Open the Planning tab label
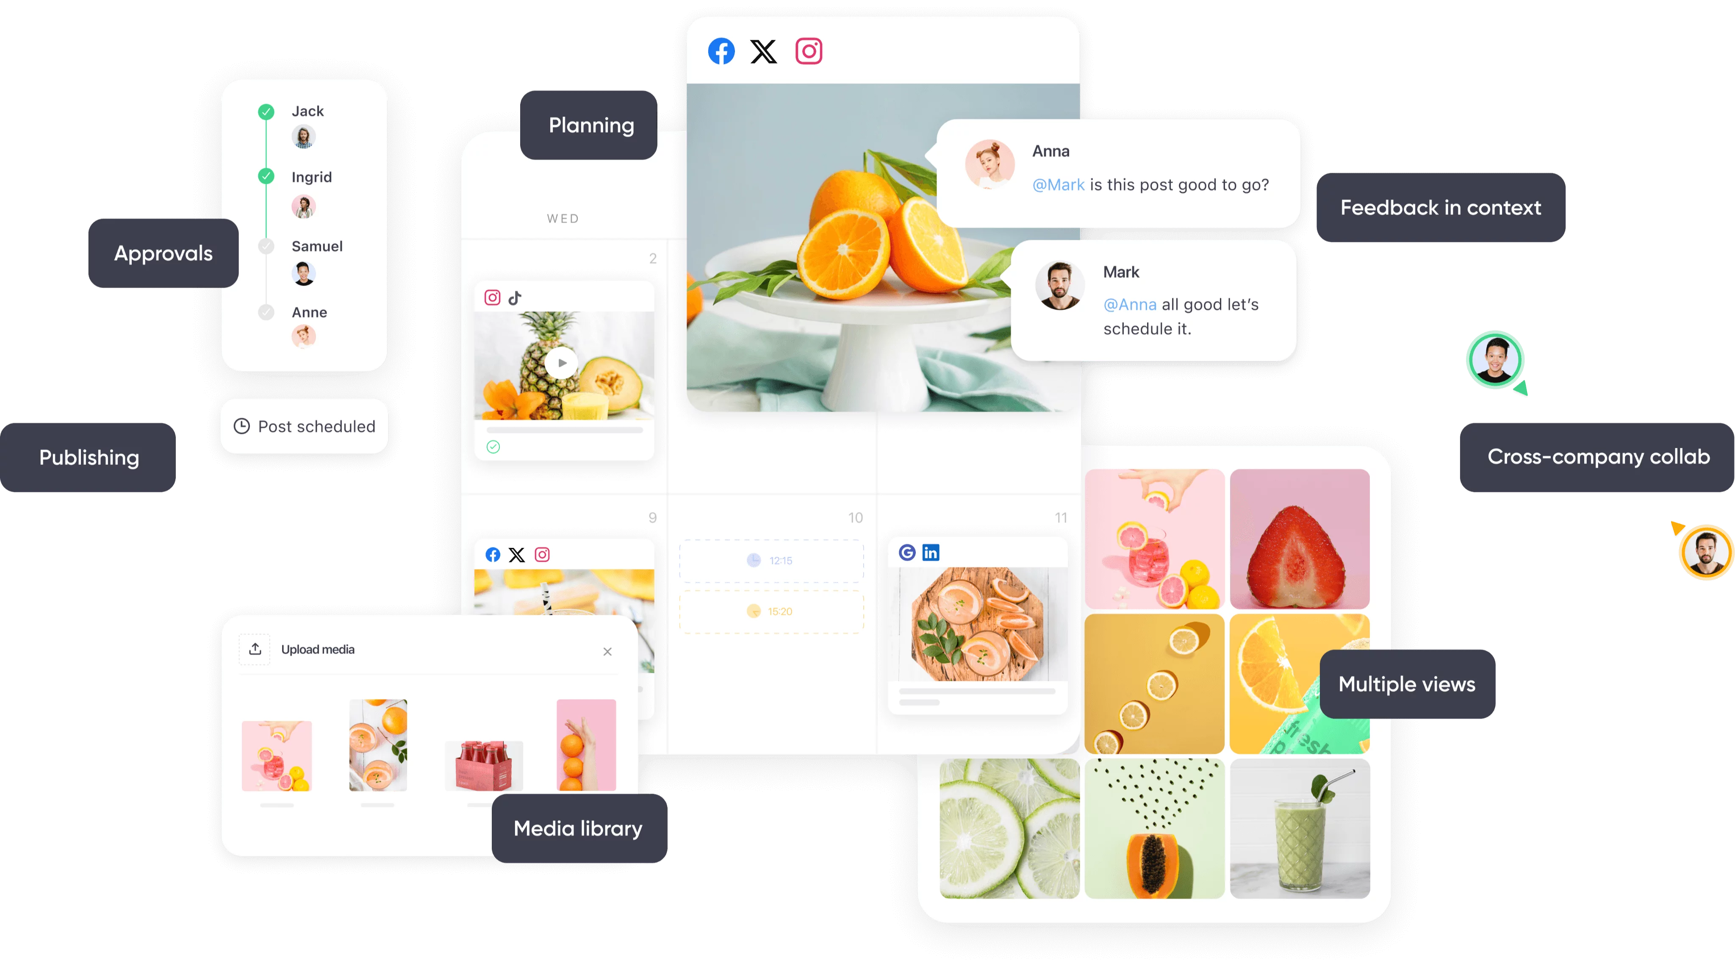The image size is (1735, 972). [591, 124]
